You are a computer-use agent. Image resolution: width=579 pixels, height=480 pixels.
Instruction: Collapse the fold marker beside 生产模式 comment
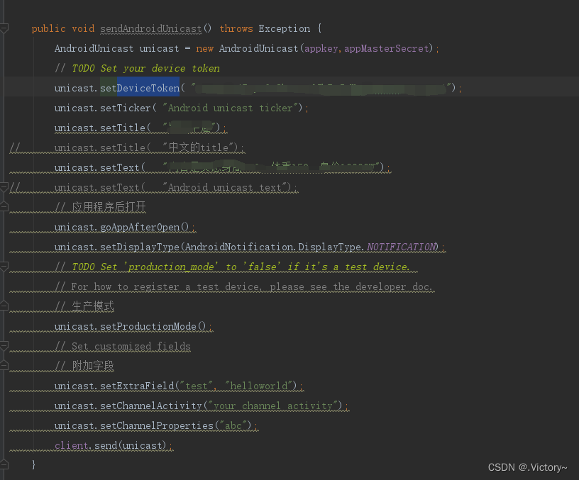point(4,306)
